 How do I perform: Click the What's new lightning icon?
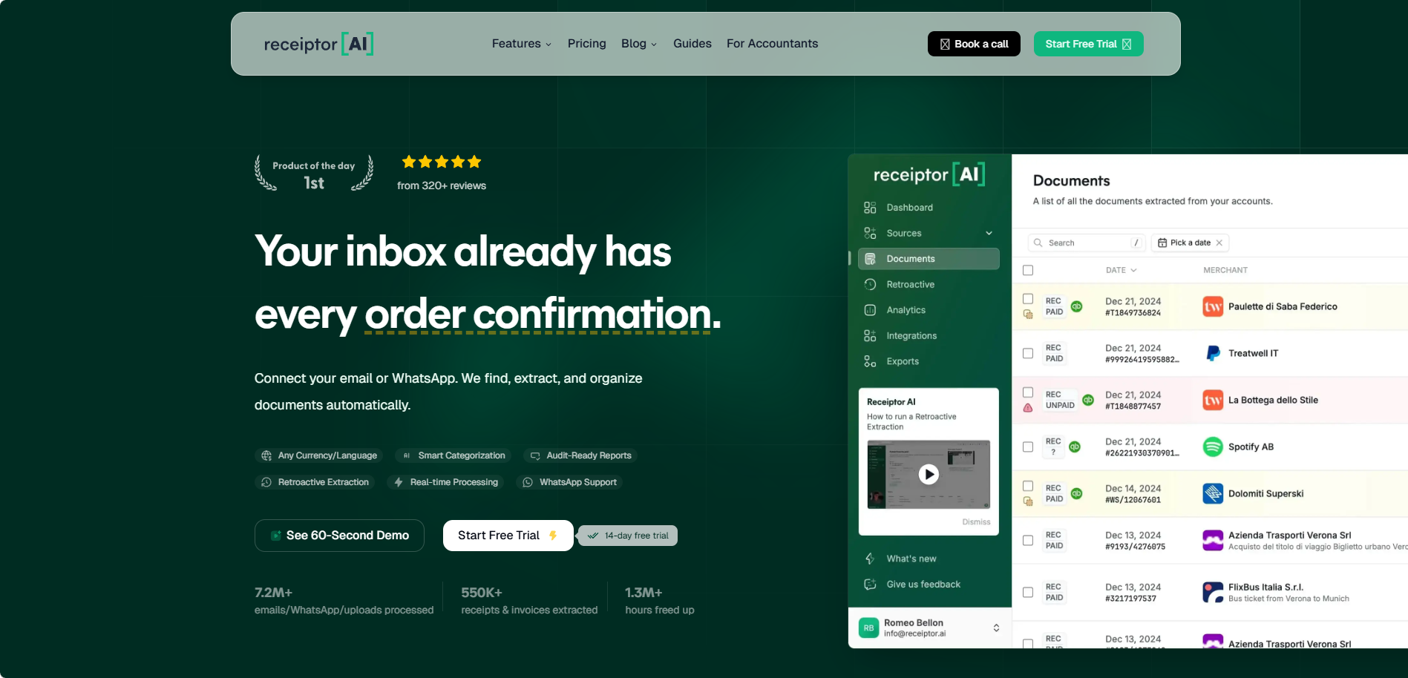(x=870, y=559)
